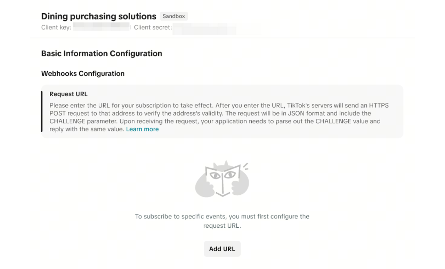Click the Add URL button
The height and width of the screenshot is (269, 445).
pos(222,249)
